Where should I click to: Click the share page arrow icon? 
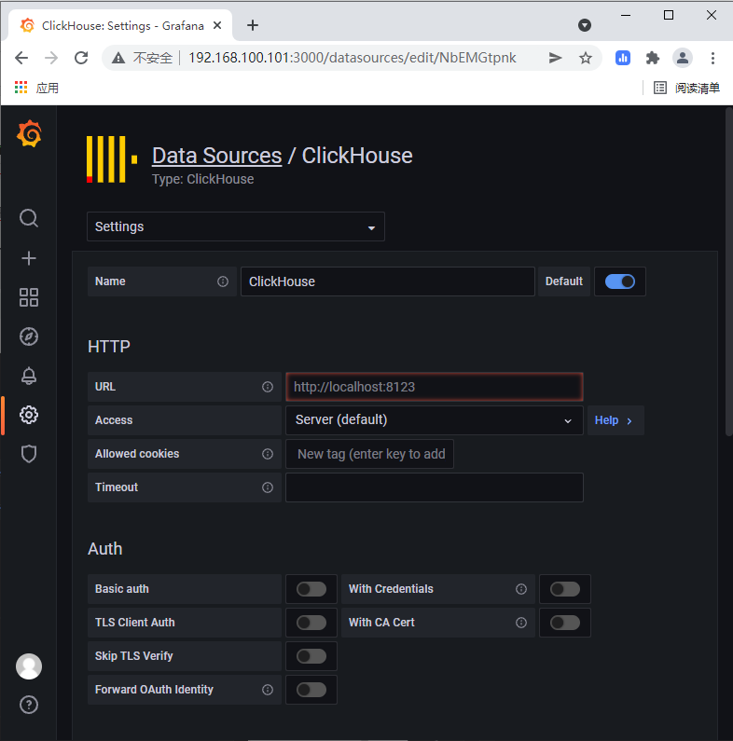555,58
